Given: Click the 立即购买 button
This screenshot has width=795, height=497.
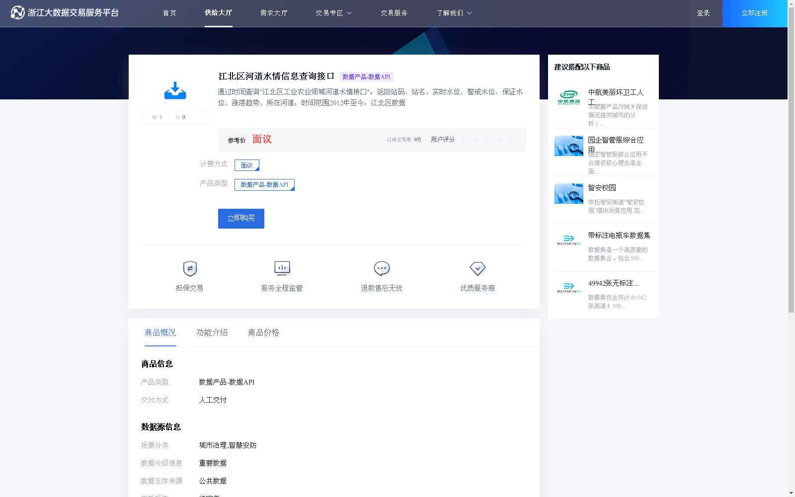Looking at the screenshot, I should coord(241,219).
